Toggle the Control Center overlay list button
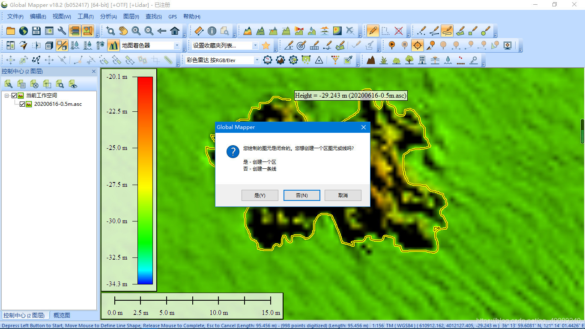Viewport: 585px width, 329px height. pos(75,31)
